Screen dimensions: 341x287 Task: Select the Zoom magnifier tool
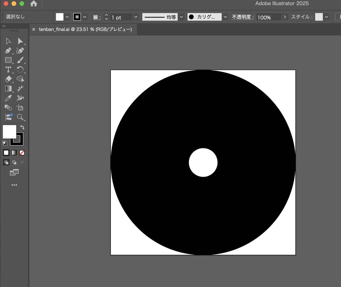coord(20,117)
